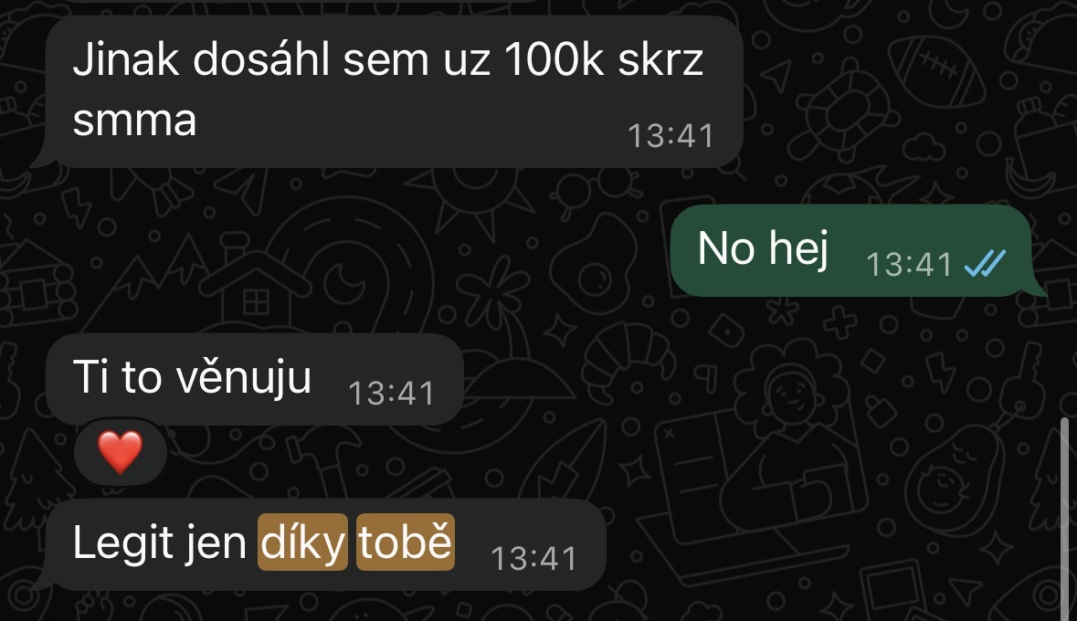Click the word "Jinak" at the message start
Image resolution: width=1077 pixels, height=621 pixels.
(126, 59)
